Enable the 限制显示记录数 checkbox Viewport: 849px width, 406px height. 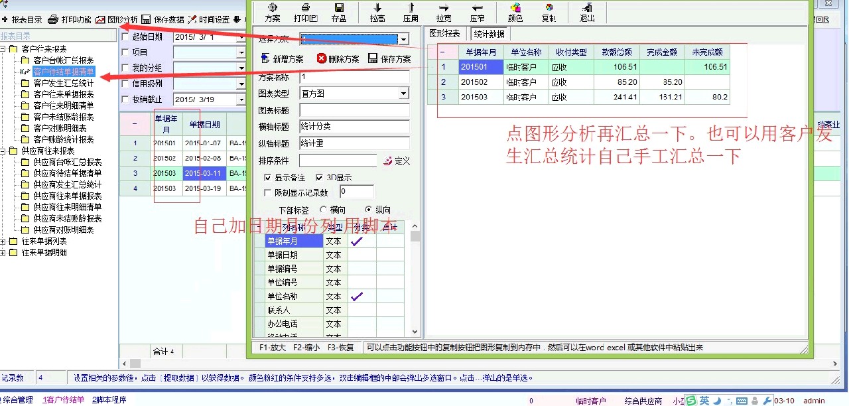click(268, 193)
